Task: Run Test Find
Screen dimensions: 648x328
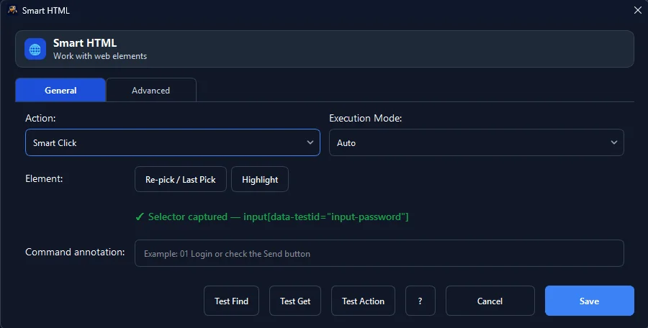Action: point(231,301)
